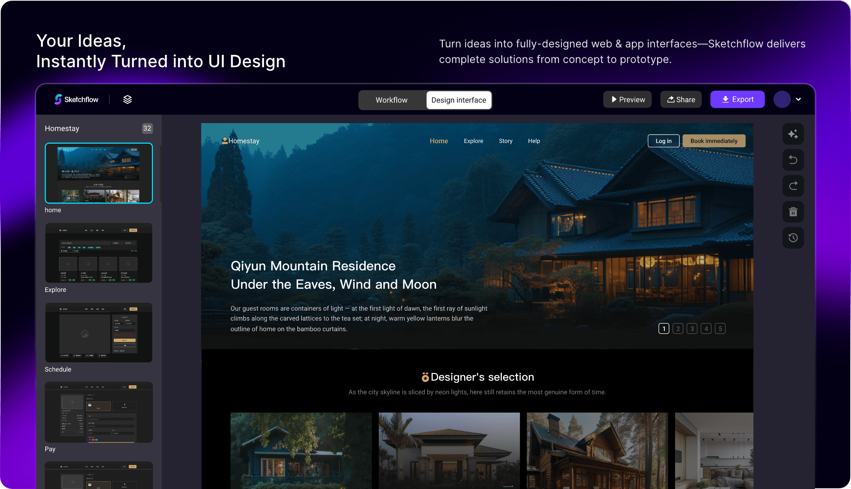Click the Log in button
851x489 pixels.
click(x=663, y=140)
